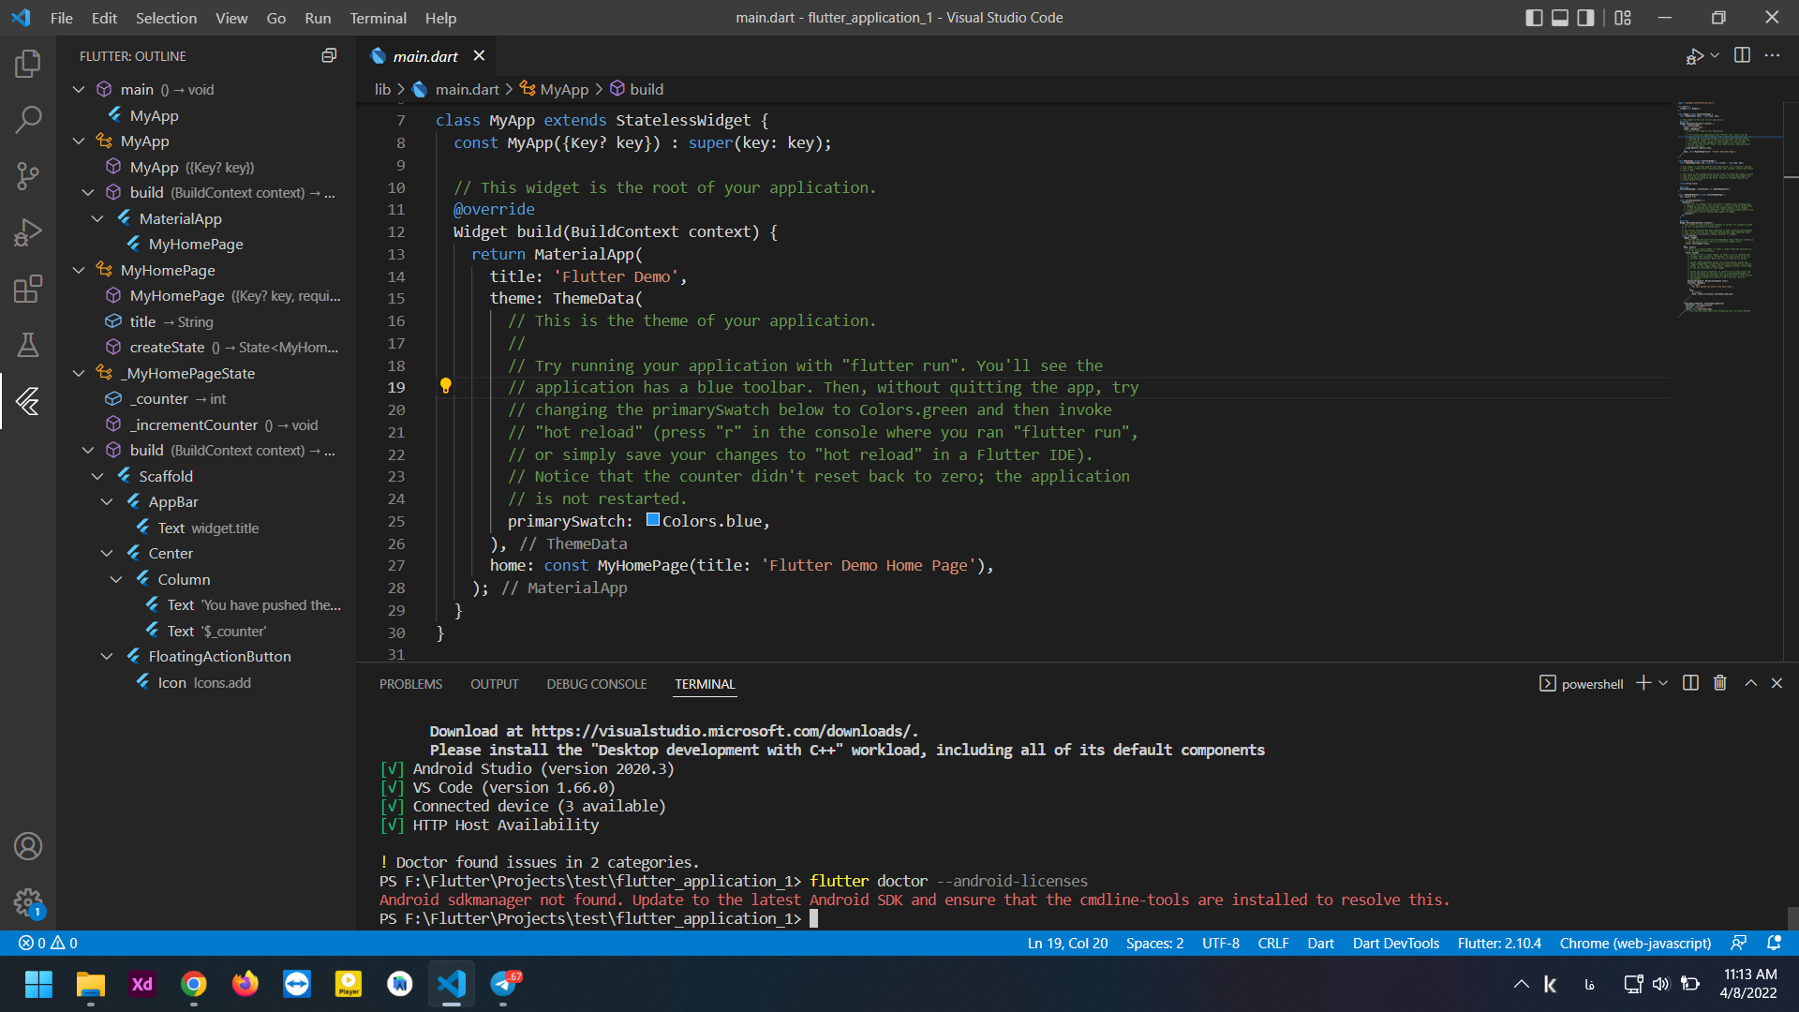Open Run and Debug view
The image size is (1799, 1012).
pos(28,231)
